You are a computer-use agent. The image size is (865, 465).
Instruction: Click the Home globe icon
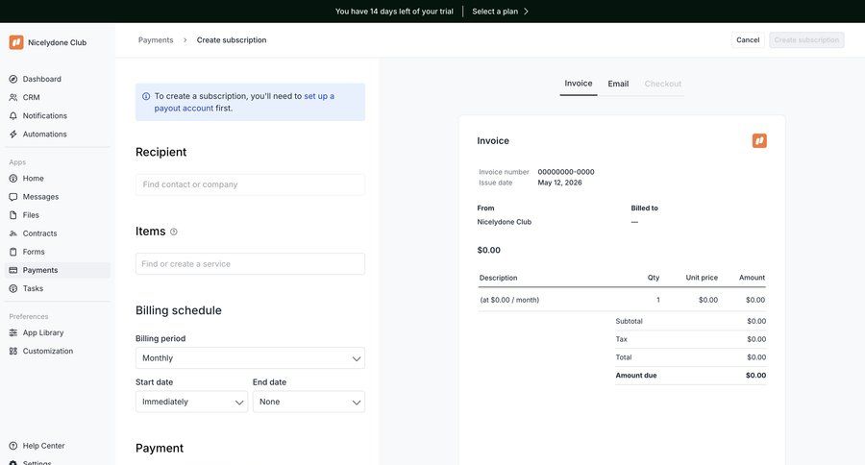coord(13,178)
